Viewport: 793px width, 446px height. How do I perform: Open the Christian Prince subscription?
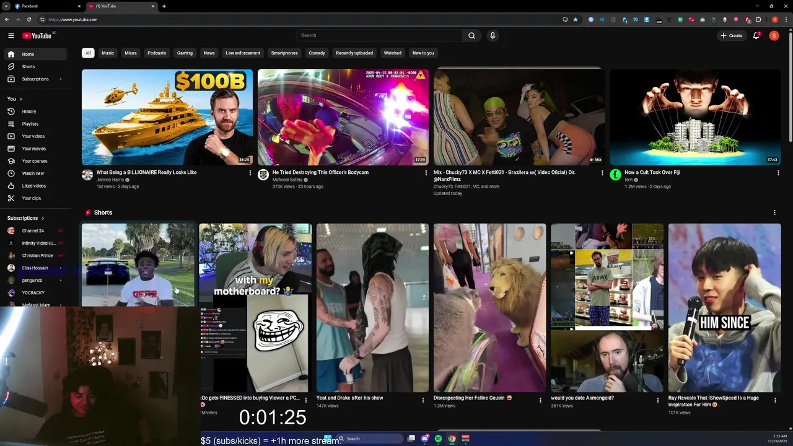tap(35, 255)
